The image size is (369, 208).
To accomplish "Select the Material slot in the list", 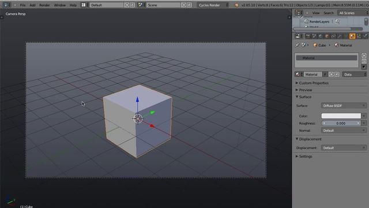I will click(326, 58).
